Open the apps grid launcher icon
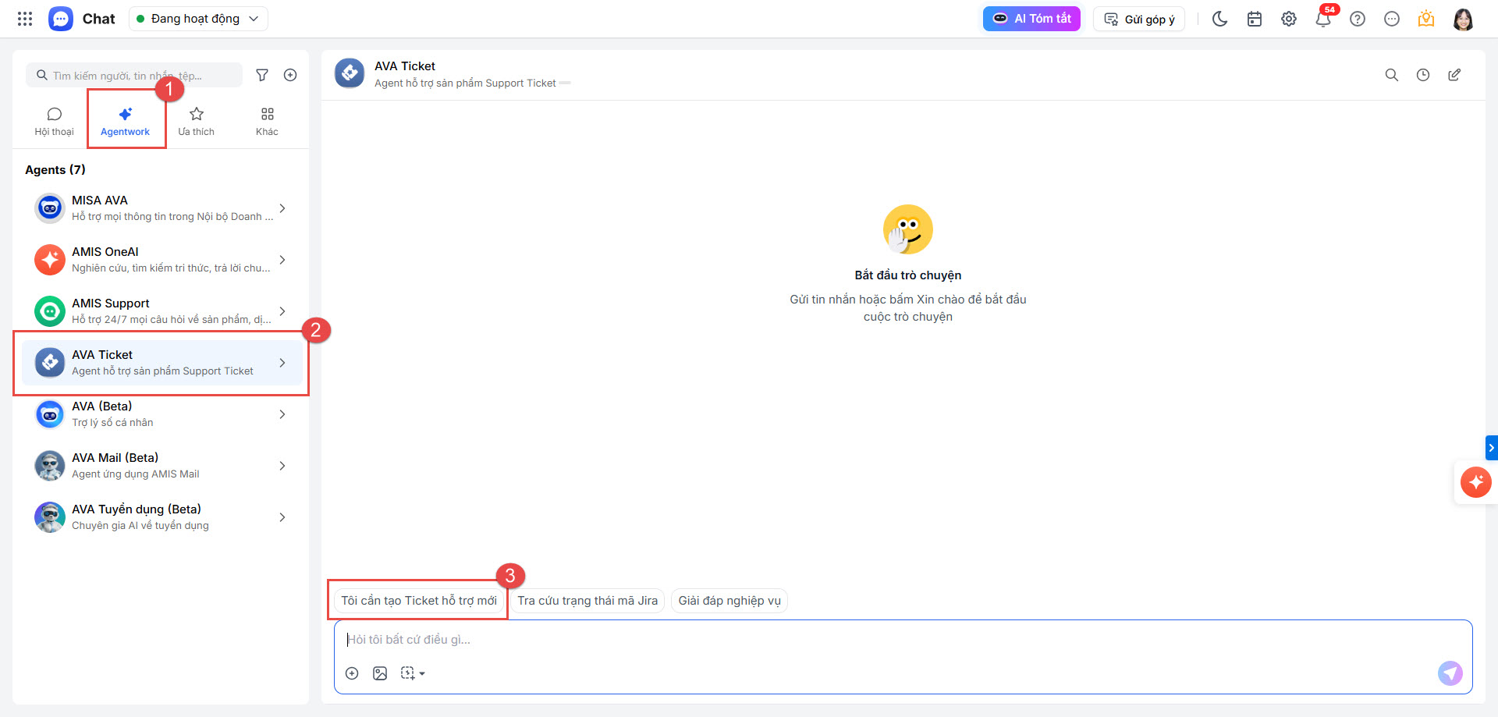The image size is (1498, 717). pos(25,19)
